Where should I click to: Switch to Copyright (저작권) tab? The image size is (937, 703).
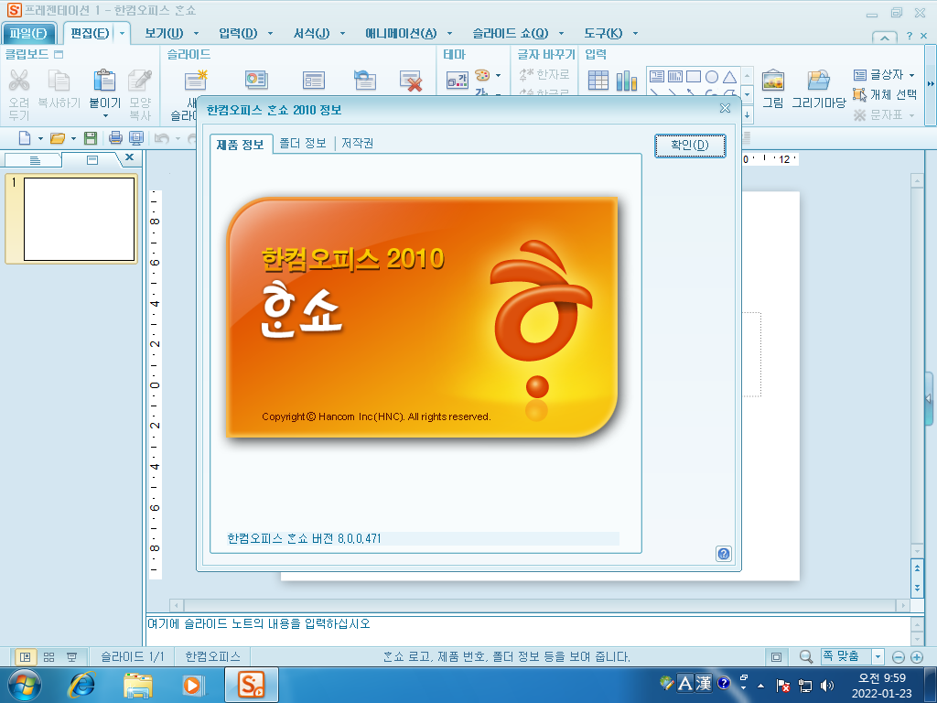pos(358,143)
